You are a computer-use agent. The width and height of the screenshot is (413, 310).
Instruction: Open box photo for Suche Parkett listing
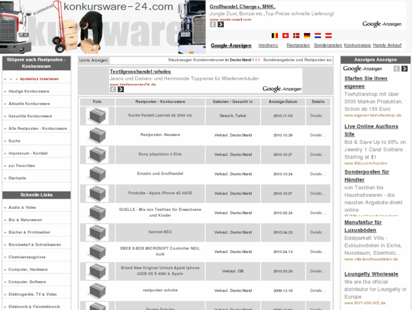tap(97, 116)
